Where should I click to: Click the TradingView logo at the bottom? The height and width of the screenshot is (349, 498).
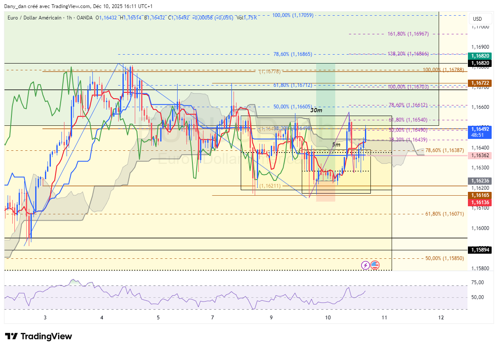coord(39,336)
